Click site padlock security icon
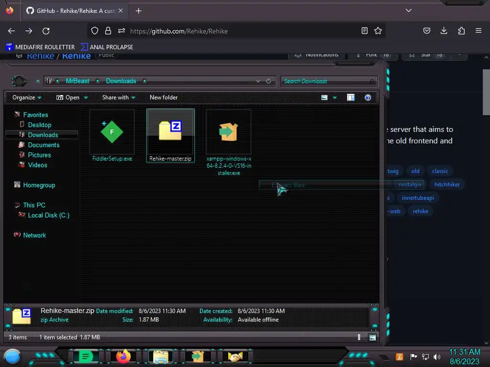 (x=108, y=31)
